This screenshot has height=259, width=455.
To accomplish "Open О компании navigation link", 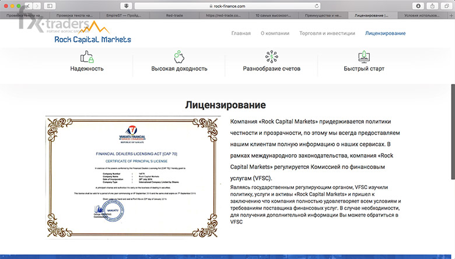I will click(x=275, y=33).
